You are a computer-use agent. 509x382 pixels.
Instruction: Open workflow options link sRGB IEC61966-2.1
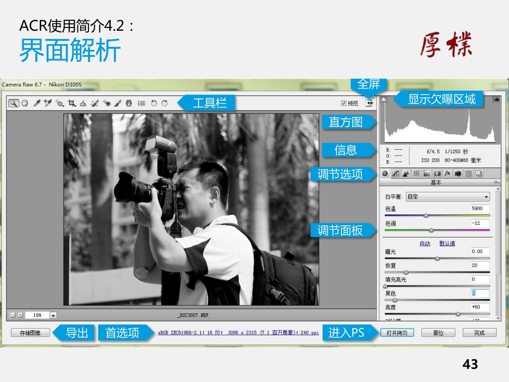click(238, 333)
